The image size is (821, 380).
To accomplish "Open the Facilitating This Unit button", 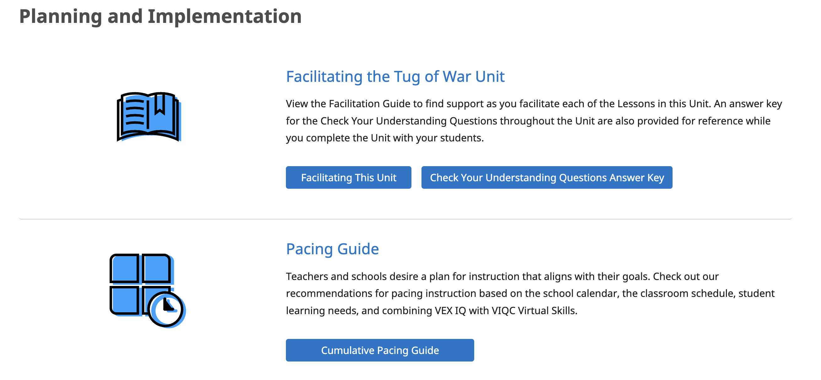I will 348,177.
